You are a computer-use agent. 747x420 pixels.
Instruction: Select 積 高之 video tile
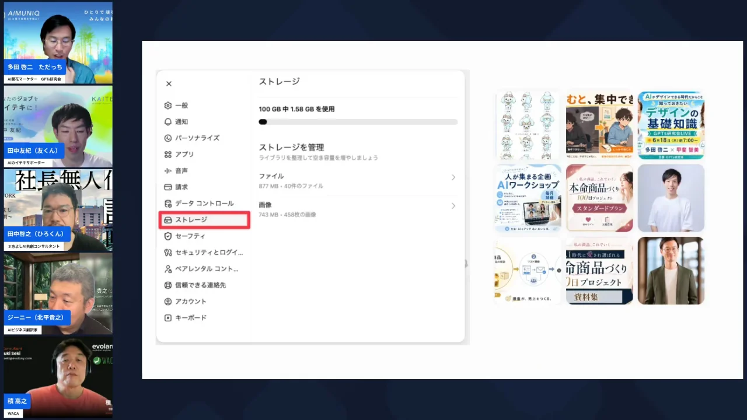click(x=58, y=377)
